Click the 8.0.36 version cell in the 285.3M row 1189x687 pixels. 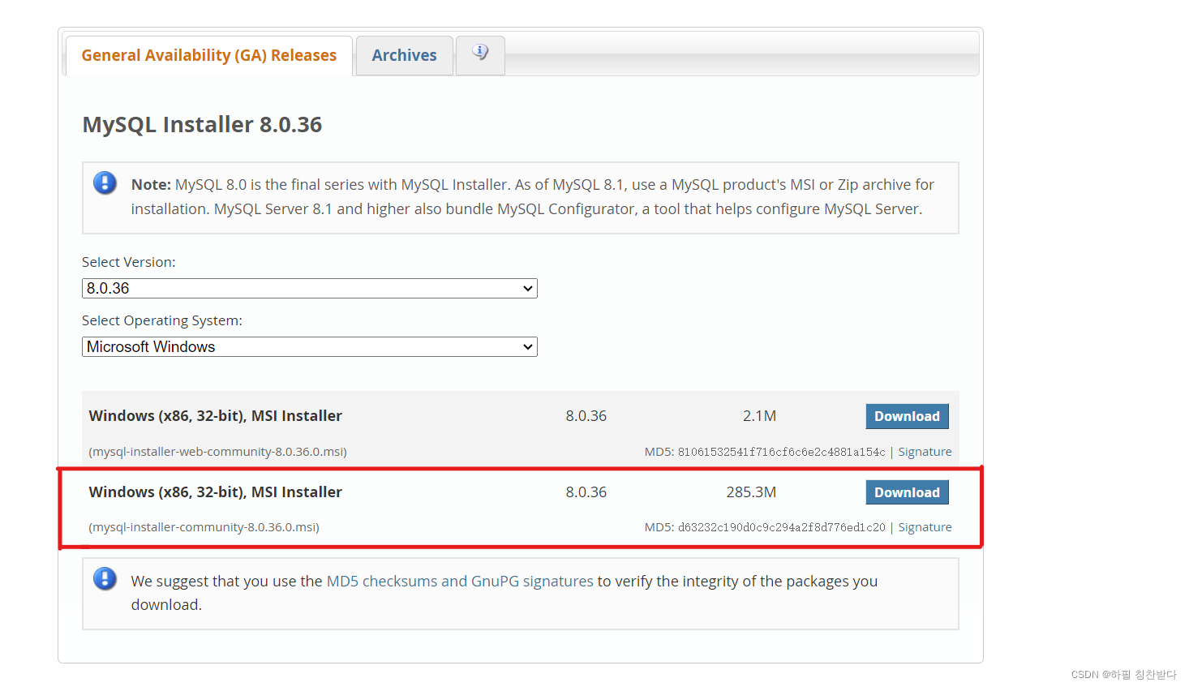pyautogui.click(x=586, y=492)
